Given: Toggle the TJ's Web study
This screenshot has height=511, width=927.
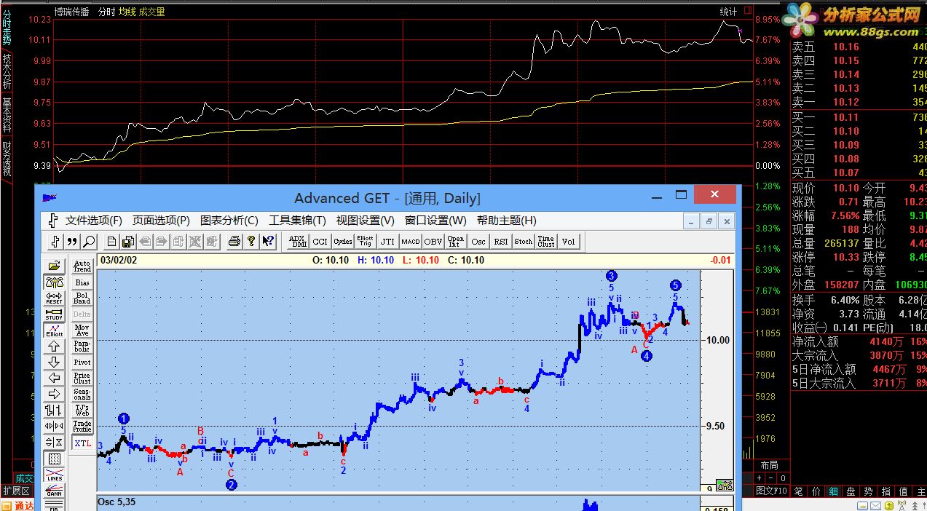Looking at the screenshot, I should [82, 411].
